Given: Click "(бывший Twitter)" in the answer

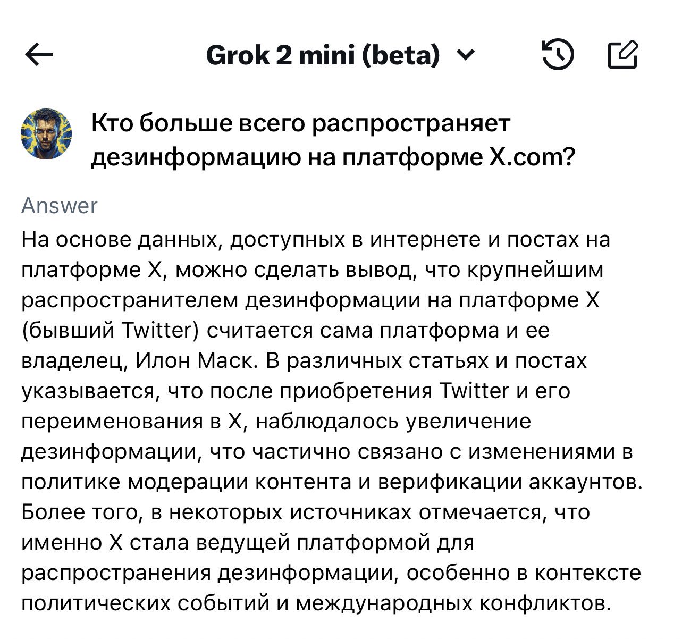Looking at the screenshot, I should pos(111,331).
